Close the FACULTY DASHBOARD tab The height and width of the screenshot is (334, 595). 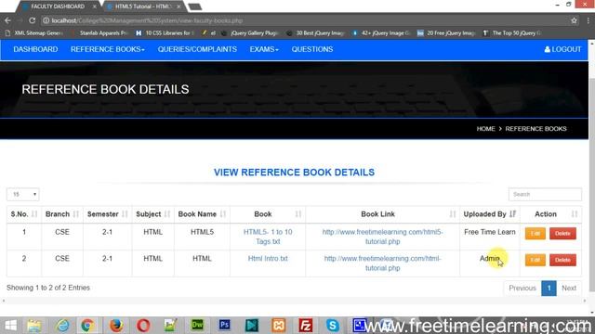[x=95, y=6]
